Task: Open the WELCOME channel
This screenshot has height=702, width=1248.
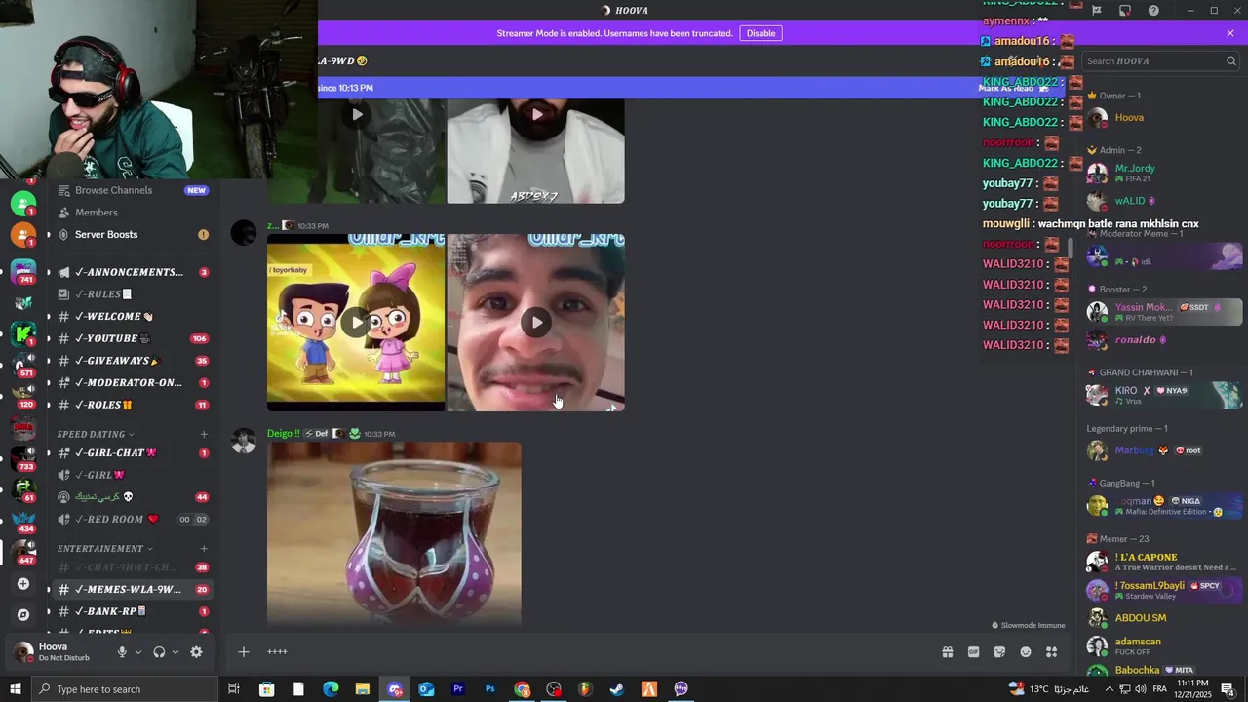Action: coord(133,317)
